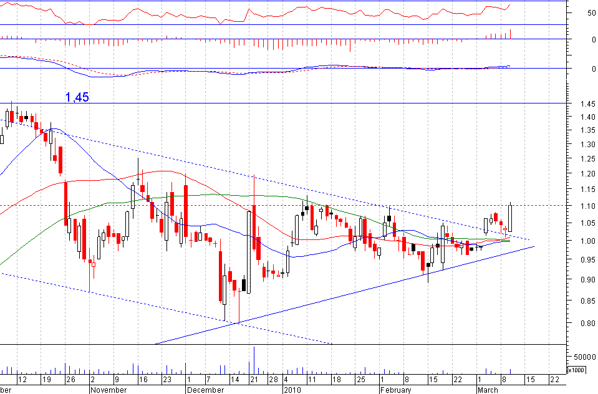Select the "11" date label in January
This screenshot has width=598, height=394.
(312, 380)
